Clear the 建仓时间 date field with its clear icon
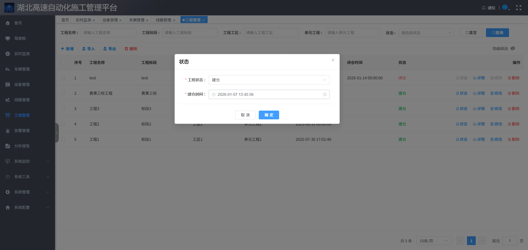The width and height of the screenshot is (528, 250). [325, 94]
